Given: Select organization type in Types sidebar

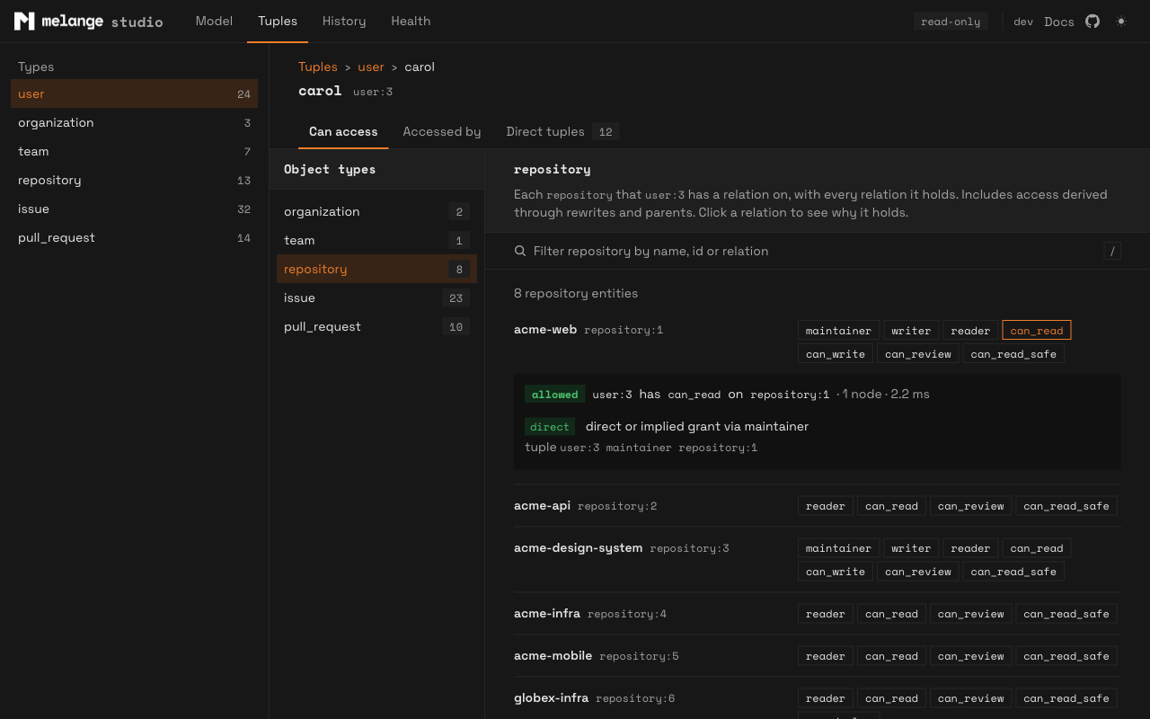Looking at the screenshot, I should point(134,122).
